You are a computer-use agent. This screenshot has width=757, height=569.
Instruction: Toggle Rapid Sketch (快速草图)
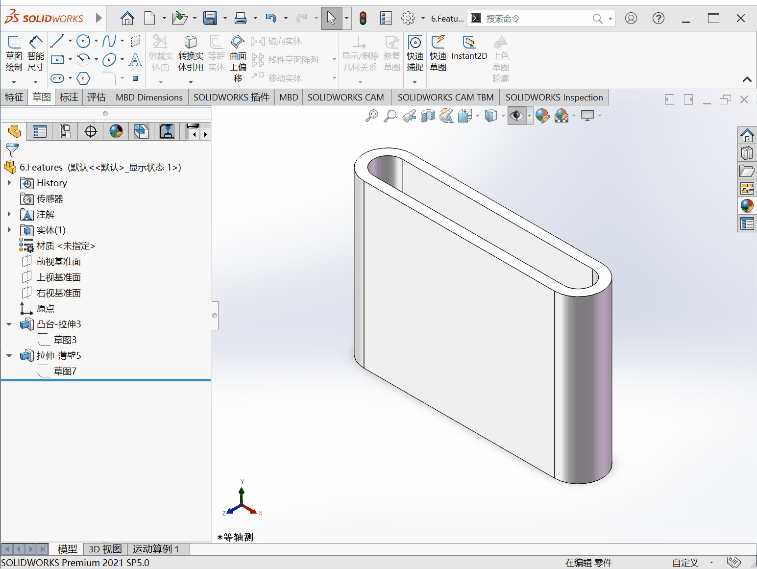[x=438, y=54]
